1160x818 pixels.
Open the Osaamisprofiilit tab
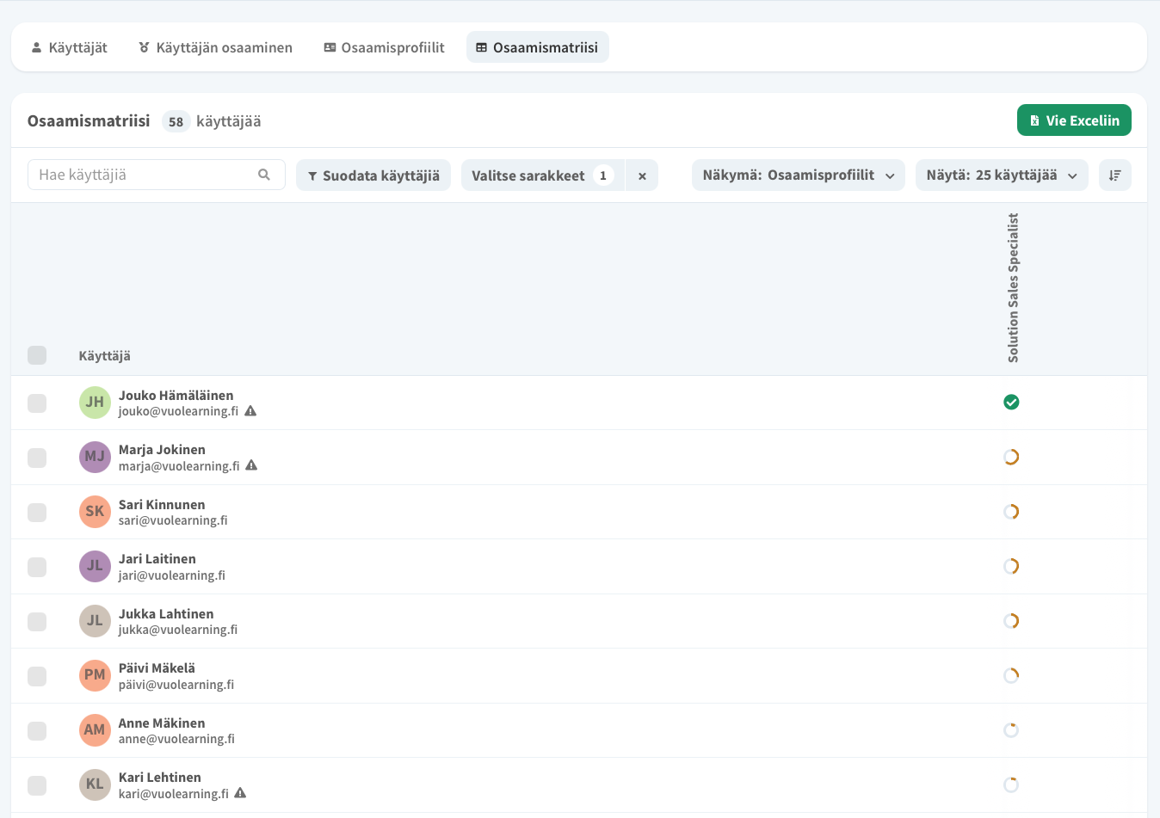coord(384,47)
